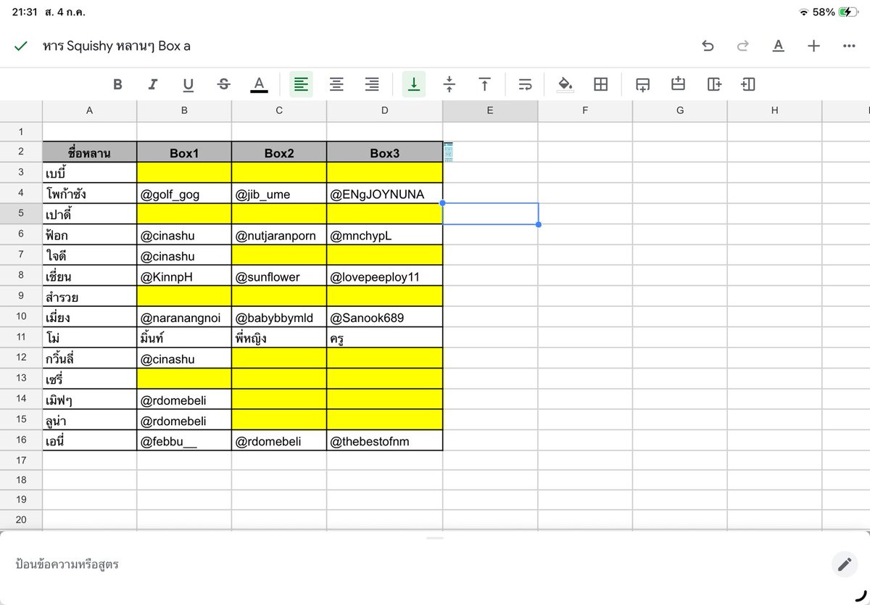Select cell containing @febbu__
This screenshot has height=605, width=870.
(184, 440)
